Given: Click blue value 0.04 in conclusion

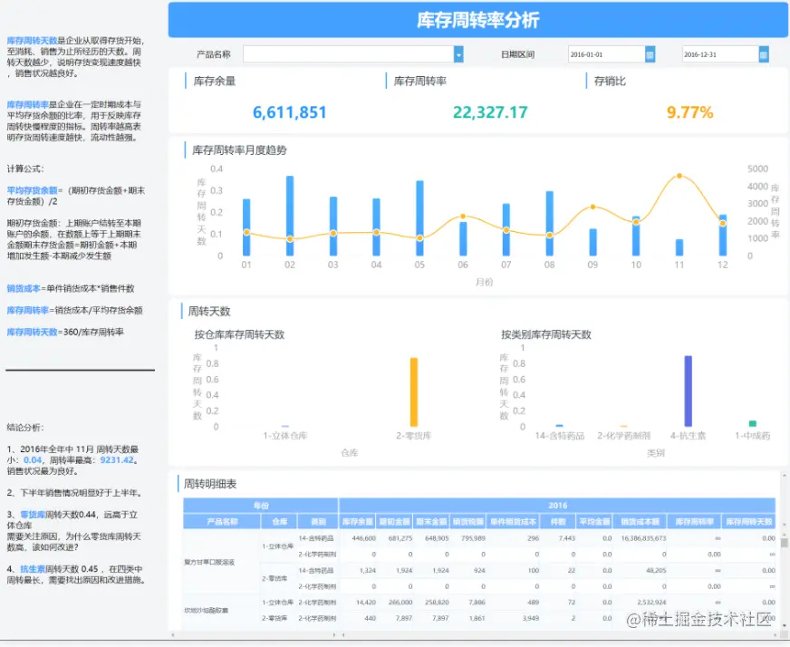Looking at the screenshot, I should [33, 460].
